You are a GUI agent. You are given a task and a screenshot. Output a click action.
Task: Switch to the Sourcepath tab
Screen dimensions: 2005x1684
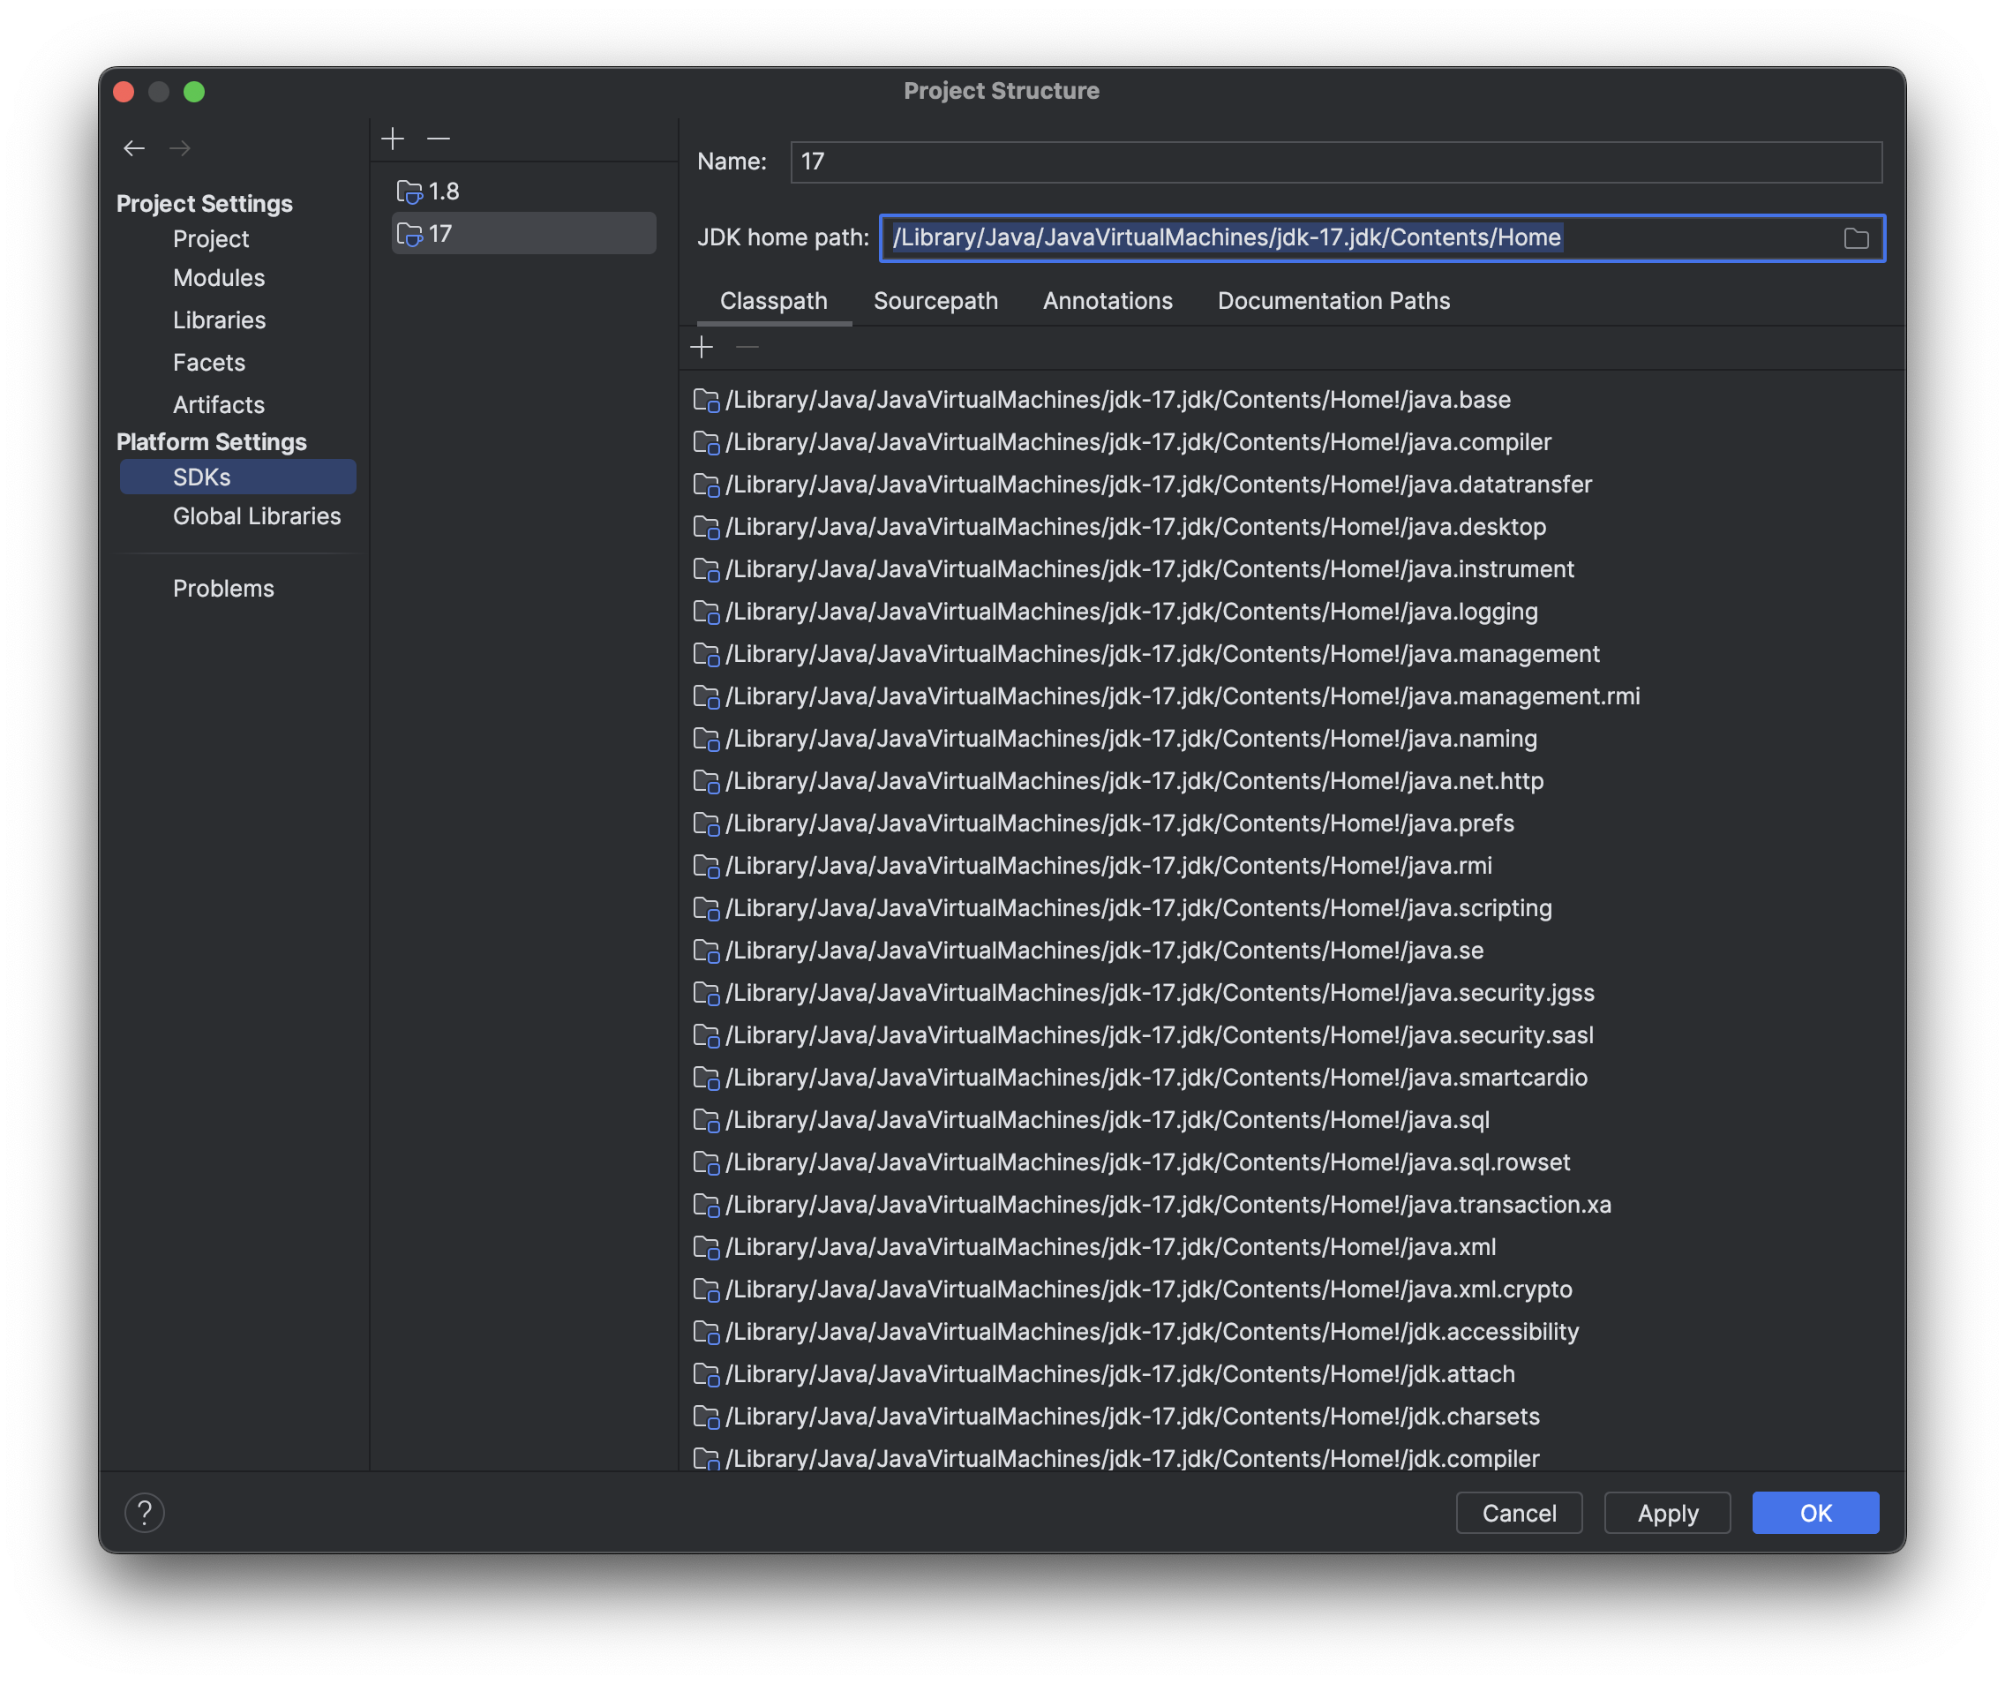tap(935, 301)
